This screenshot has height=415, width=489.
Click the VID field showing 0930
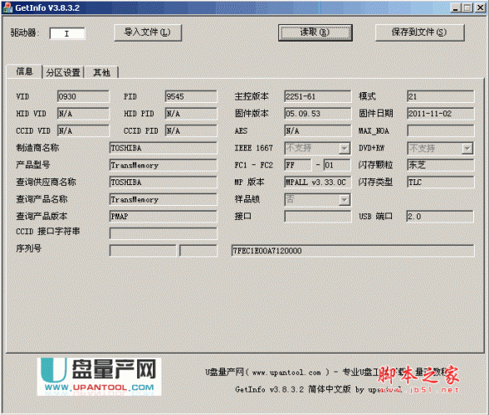coord(83,96)
